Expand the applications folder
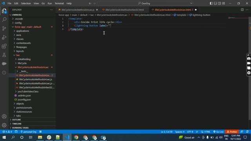 point(32,31)
